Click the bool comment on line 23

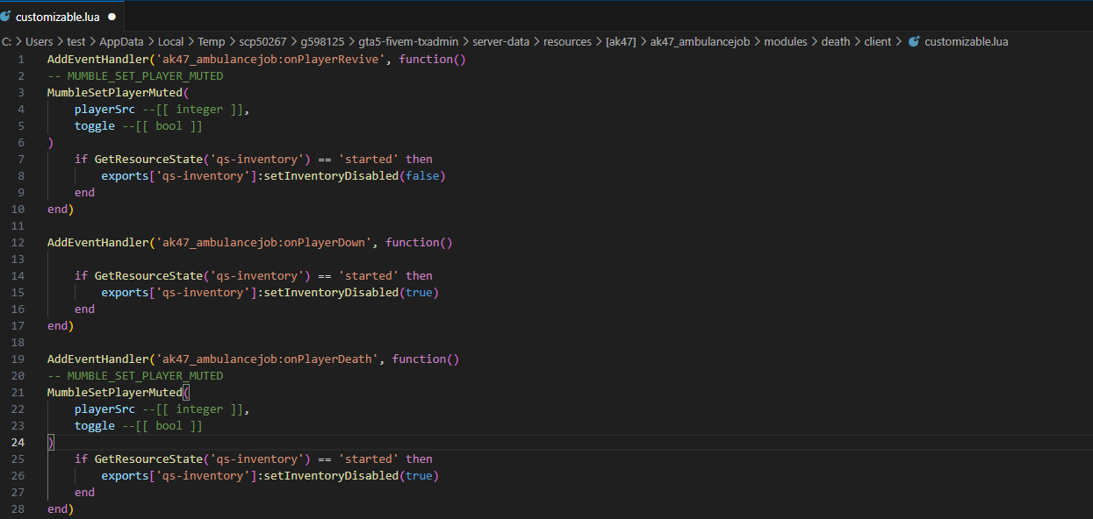[x=162, y=426]
